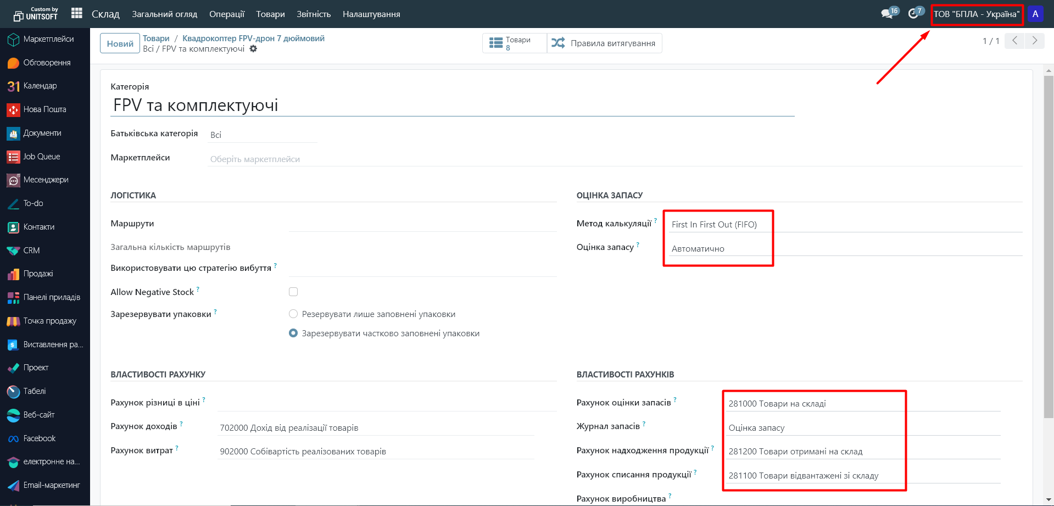The image size is (1054, 506).
Task: Select Зарезервувати частково заповнені упаковки option
Action: [293, 333]
